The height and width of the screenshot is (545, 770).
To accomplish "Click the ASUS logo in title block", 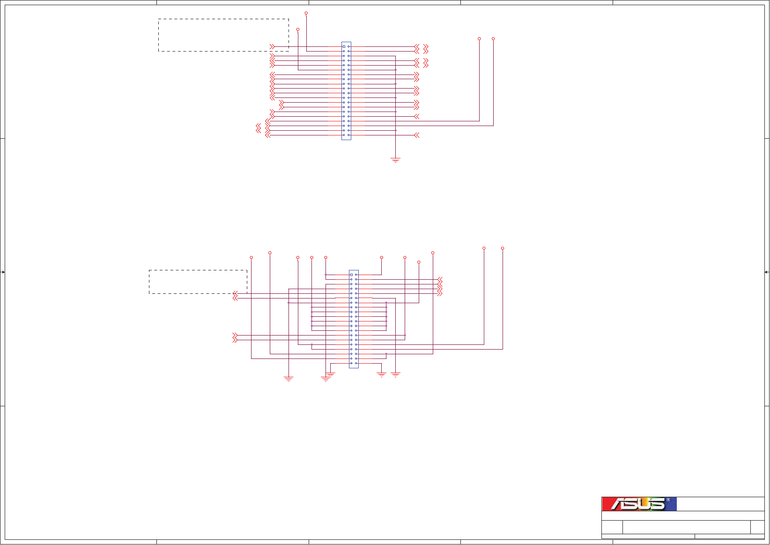I will tap(639, 504).
